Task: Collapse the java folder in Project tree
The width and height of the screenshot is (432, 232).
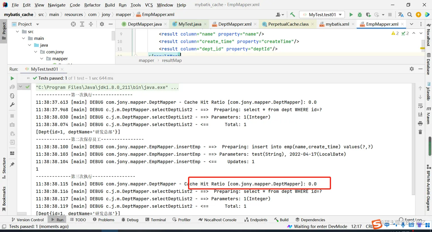Action: 30,45
